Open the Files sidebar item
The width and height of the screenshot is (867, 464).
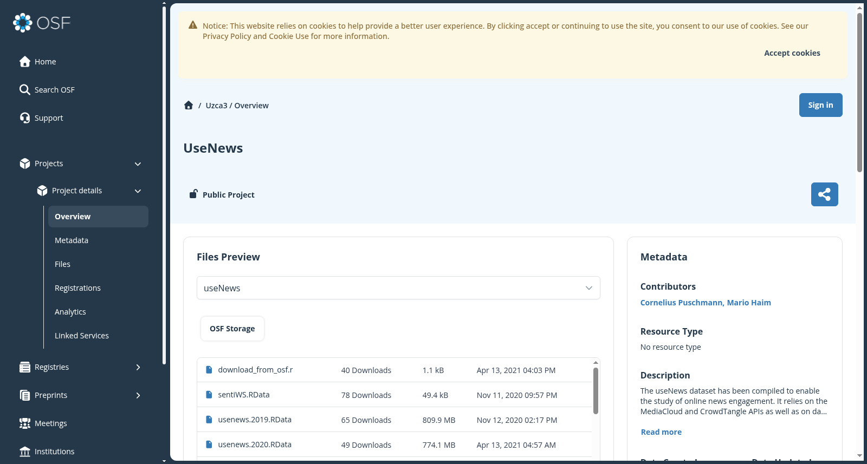pos(98,264)
